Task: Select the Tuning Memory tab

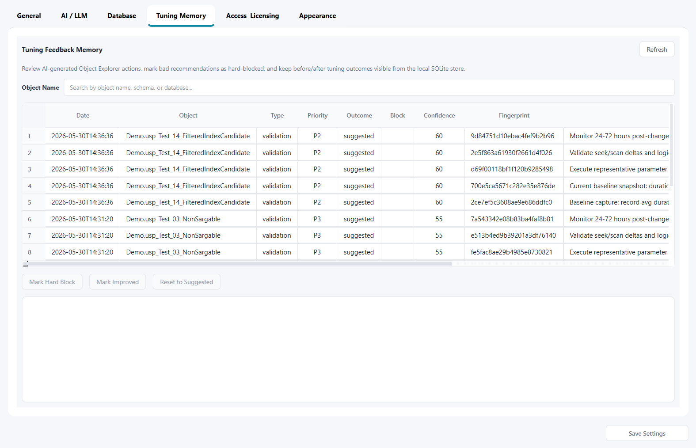Action: 181,16
